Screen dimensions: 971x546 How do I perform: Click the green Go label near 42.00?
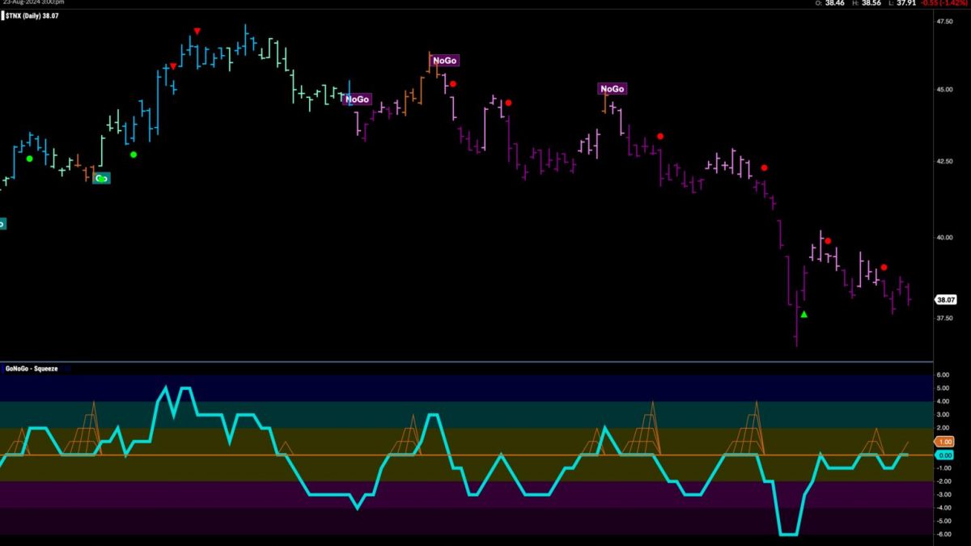[x=101, y=178]
